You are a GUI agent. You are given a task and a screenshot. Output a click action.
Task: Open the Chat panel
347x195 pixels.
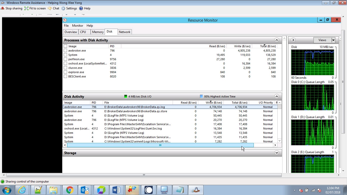point(54,8)
